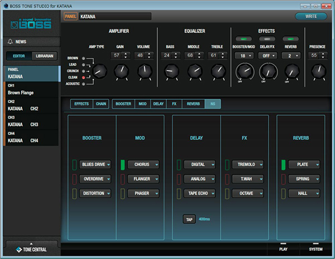Viewport: 335px width, 259px height.
Task: Enable the green DIGITAL delay slot
Action: tap(179, 165)
